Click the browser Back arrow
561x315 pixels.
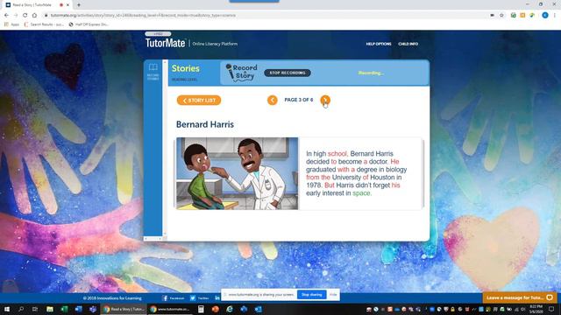(6, 16)
